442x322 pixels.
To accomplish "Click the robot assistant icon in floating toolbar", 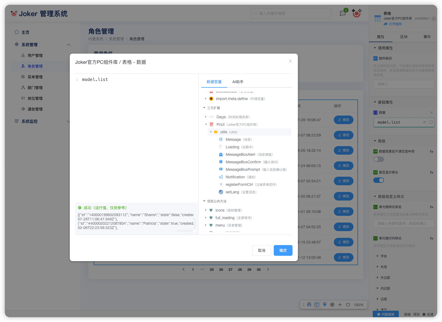I will (309, 305).
